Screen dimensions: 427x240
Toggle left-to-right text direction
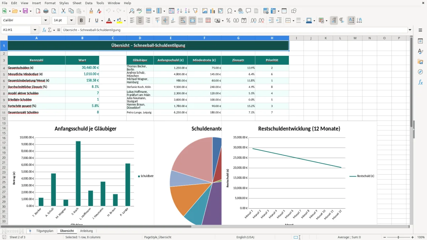(334, 21)
